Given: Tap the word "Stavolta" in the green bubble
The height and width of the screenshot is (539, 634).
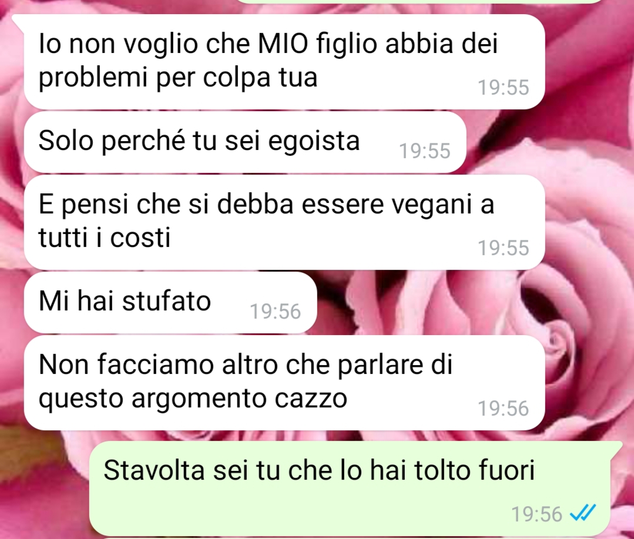Looking at the screenshot, I should [154, 470].
